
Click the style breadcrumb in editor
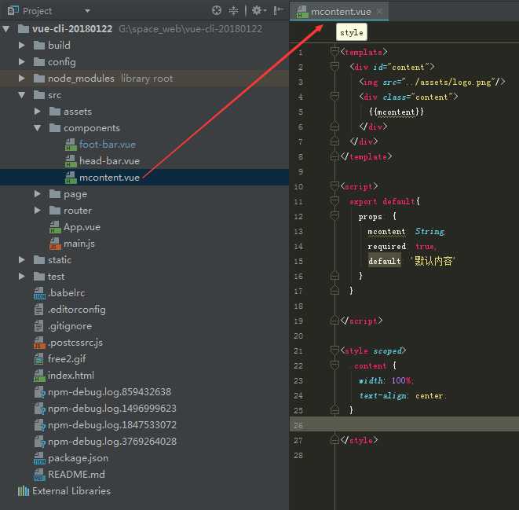(x=352, y=32)
